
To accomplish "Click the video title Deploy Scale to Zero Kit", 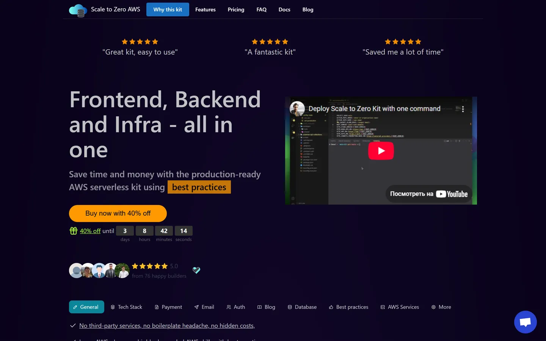I will pyautogui.click(x=374, y=109).
